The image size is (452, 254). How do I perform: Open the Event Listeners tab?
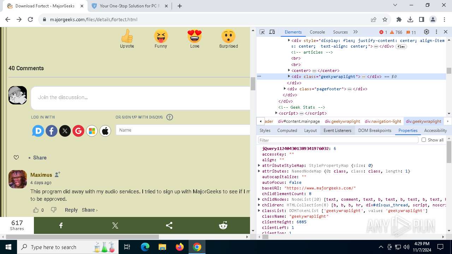[x=338, y=131]
